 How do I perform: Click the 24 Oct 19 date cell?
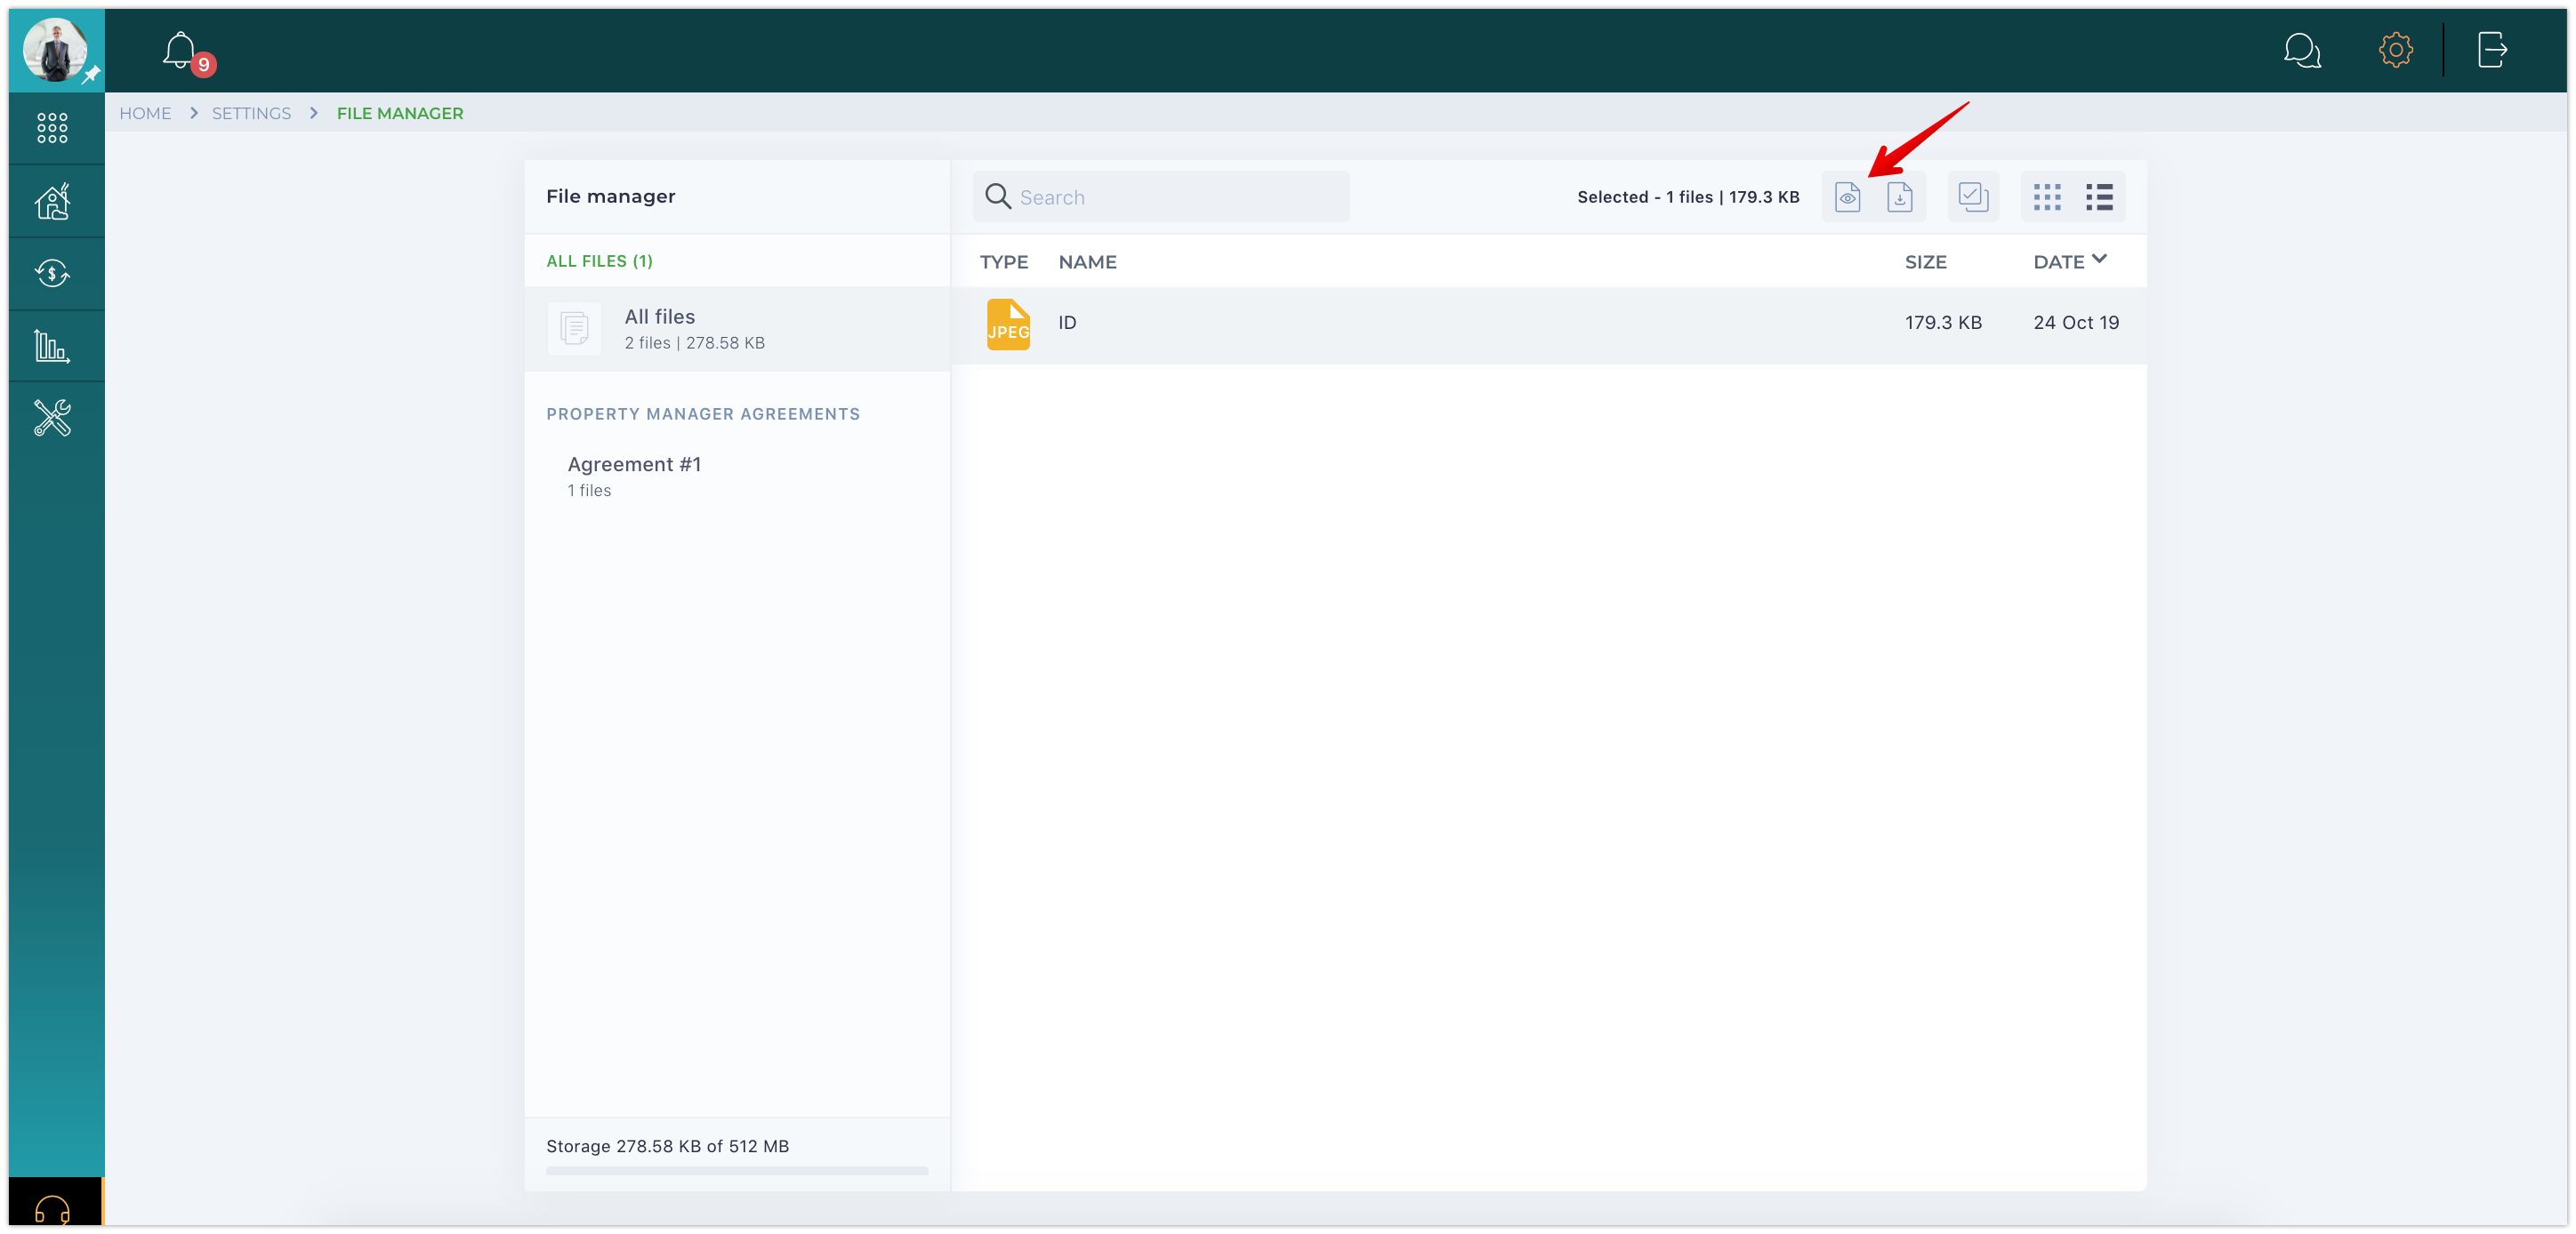pyautogui.click(x=2076, y=323)
